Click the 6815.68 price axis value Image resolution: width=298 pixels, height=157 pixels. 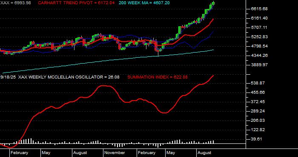(259, 9)
